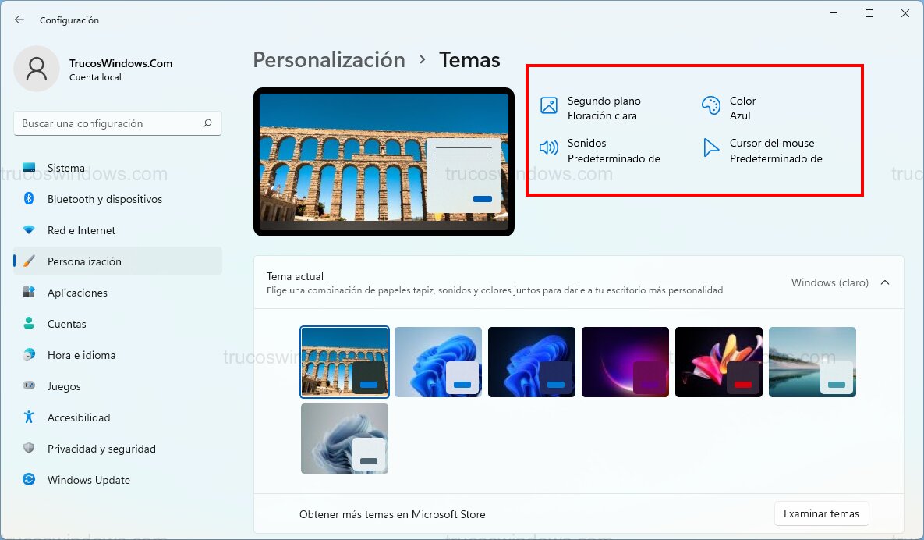Collapse the Tema actual section chevron

pyautogui.click(x=883, y=283)
